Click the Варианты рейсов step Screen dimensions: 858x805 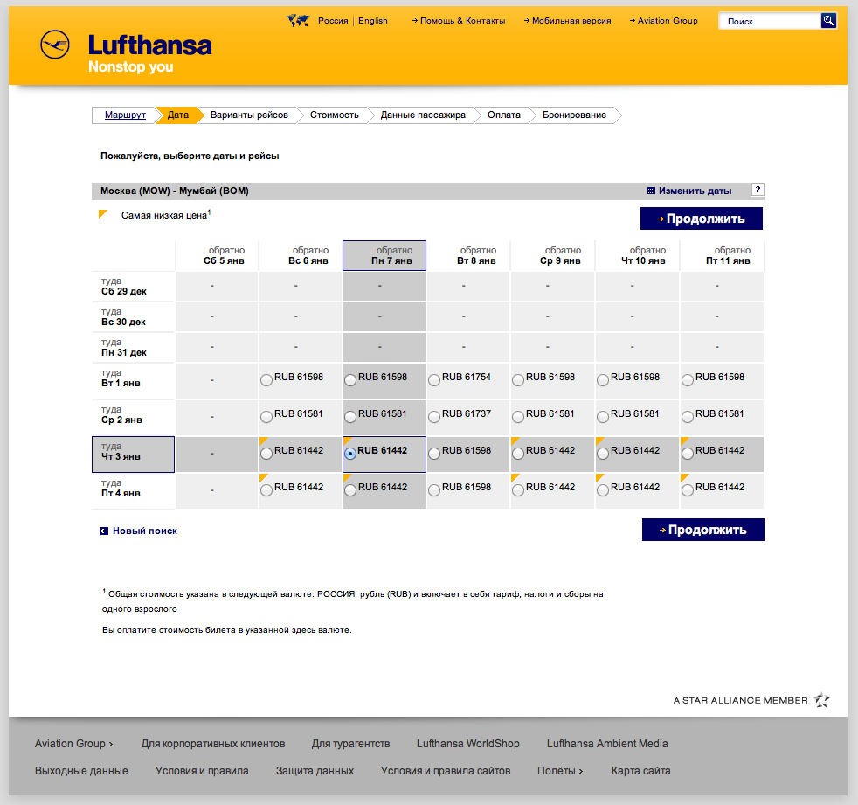click(249, 115)
